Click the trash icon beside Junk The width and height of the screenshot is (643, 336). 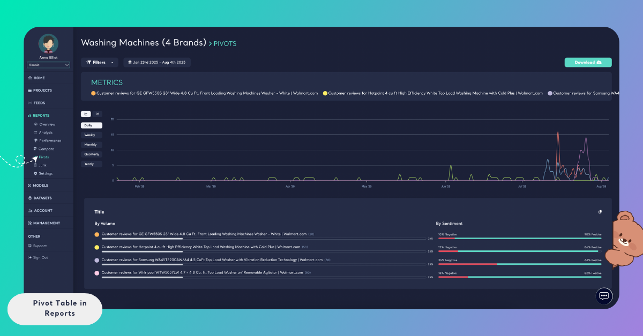[x=36, y=165]
